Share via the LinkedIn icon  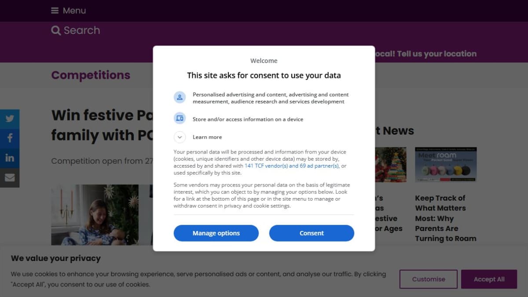point(10,158)
